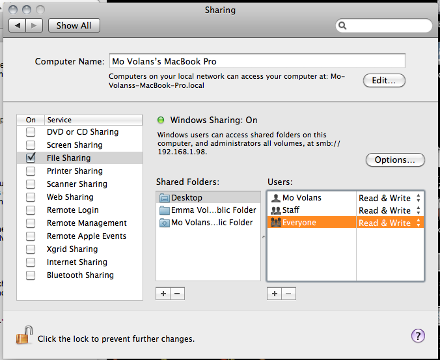
Task: Select the File Sharing service label
Action: tap(69, 158)
